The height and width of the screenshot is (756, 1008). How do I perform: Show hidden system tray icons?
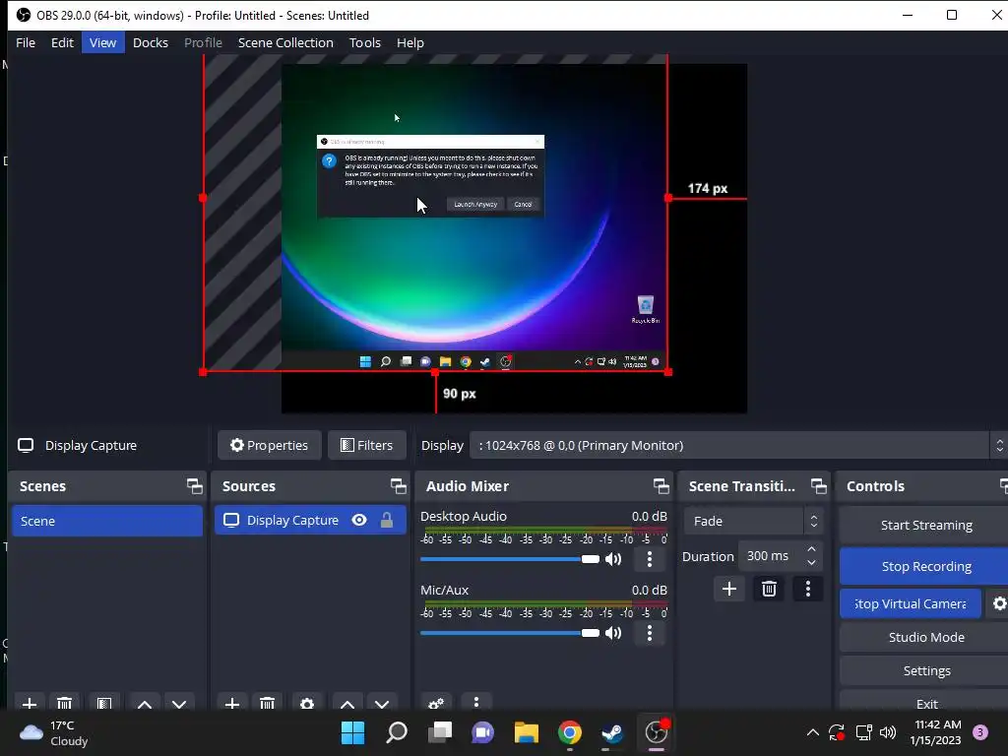[x=812, y=732]
